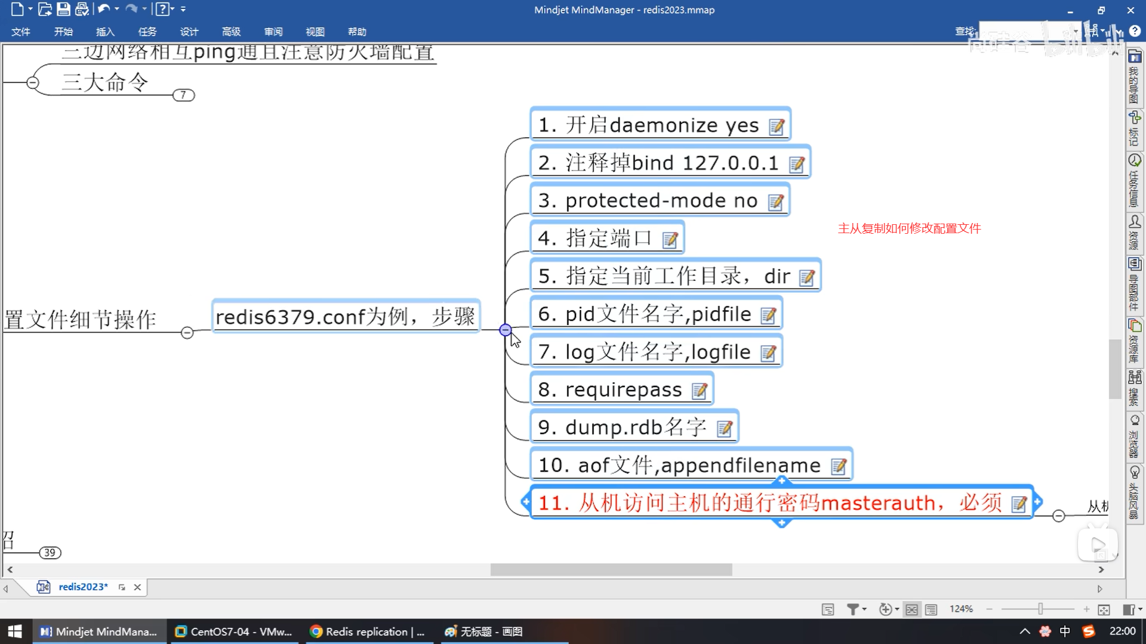Click the Undo arrow icon
Viewport: 1146px width, 644px height.
point(104,9)
